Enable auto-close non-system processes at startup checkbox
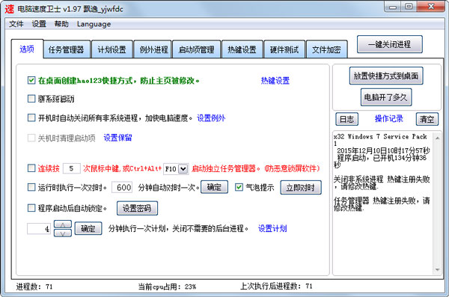The height and width of the screenshot is (297, 449). tap(31, 117)
